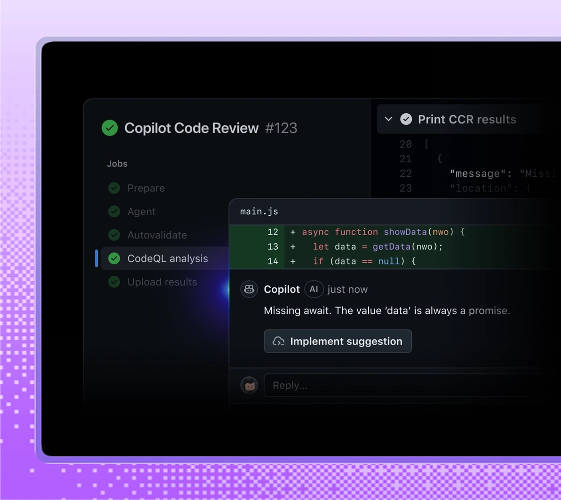
Task: Click the "message" key in the log
Action: click(x=478, y=173)
